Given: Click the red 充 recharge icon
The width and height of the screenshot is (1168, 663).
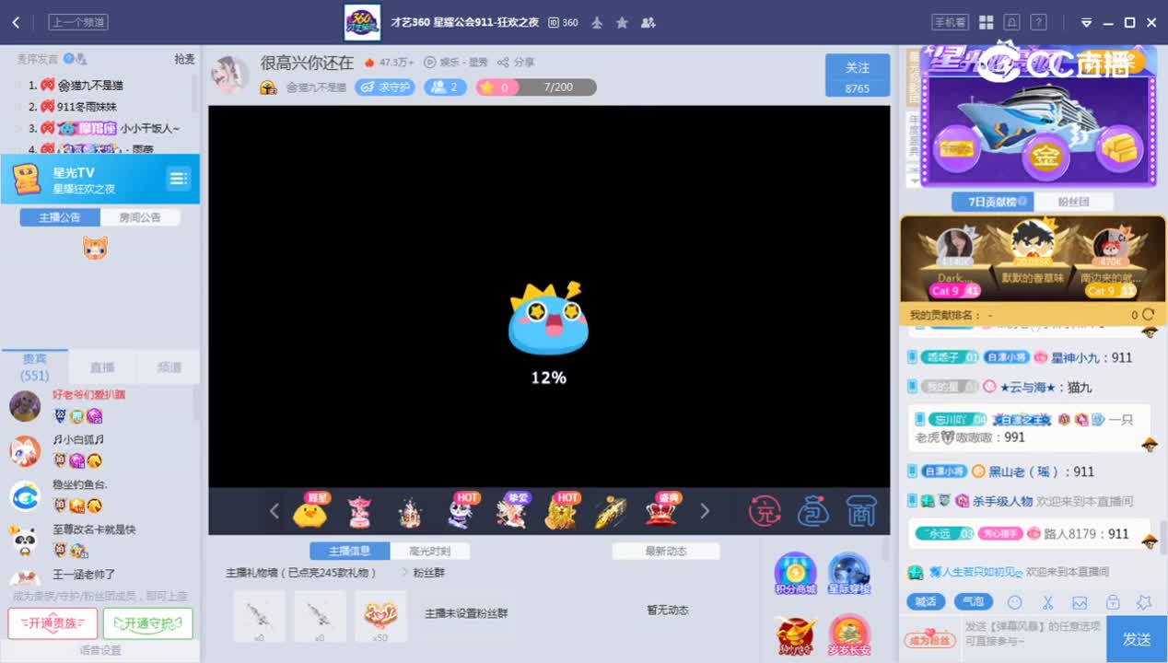Looking at the screenshot, I should (765, 510).
